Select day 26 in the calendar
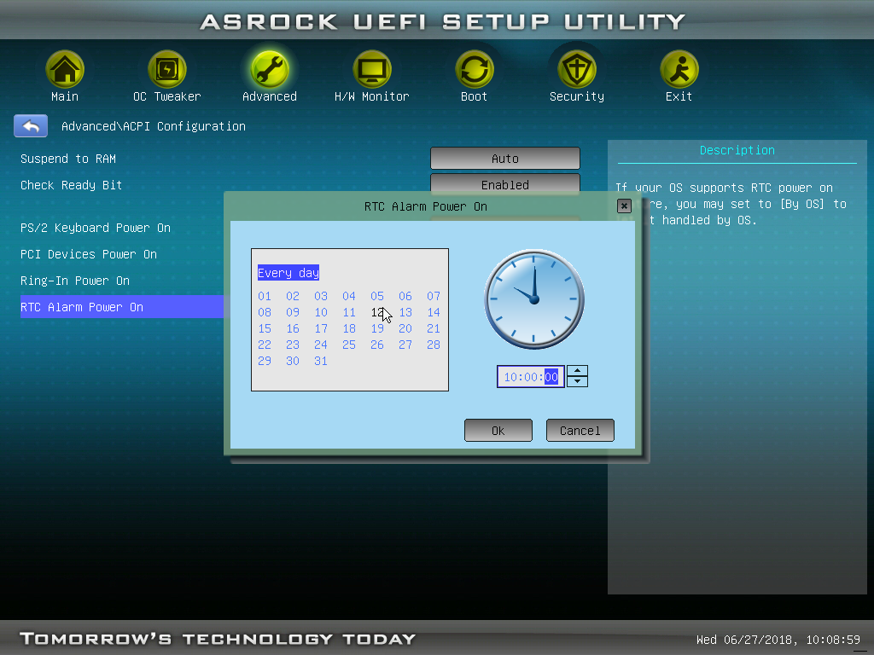 coord(377,345)
